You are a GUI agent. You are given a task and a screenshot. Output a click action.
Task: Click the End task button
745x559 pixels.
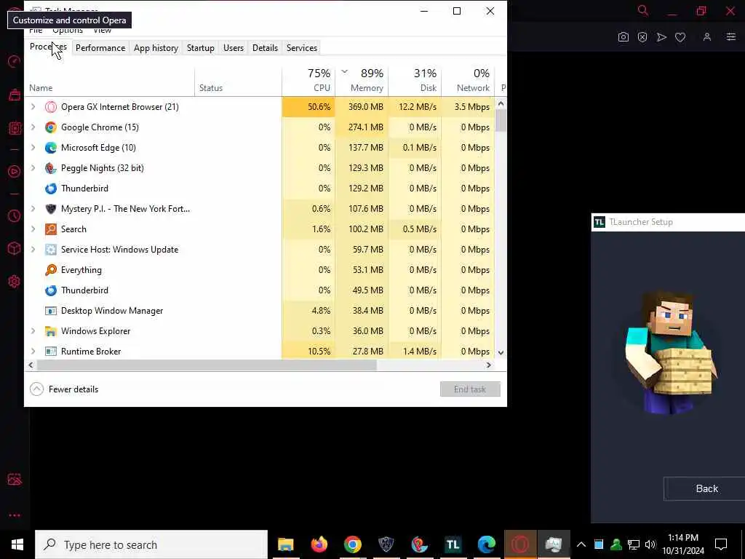[x=470, y=389]
